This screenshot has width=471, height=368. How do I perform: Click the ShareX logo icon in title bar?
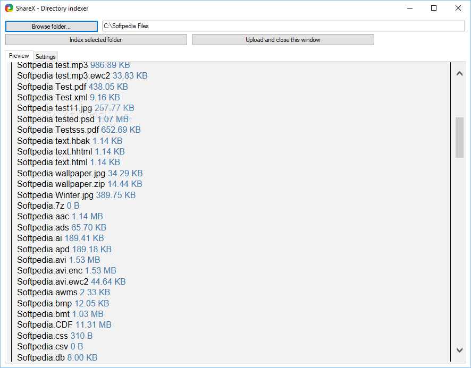[x=9, y=8]
